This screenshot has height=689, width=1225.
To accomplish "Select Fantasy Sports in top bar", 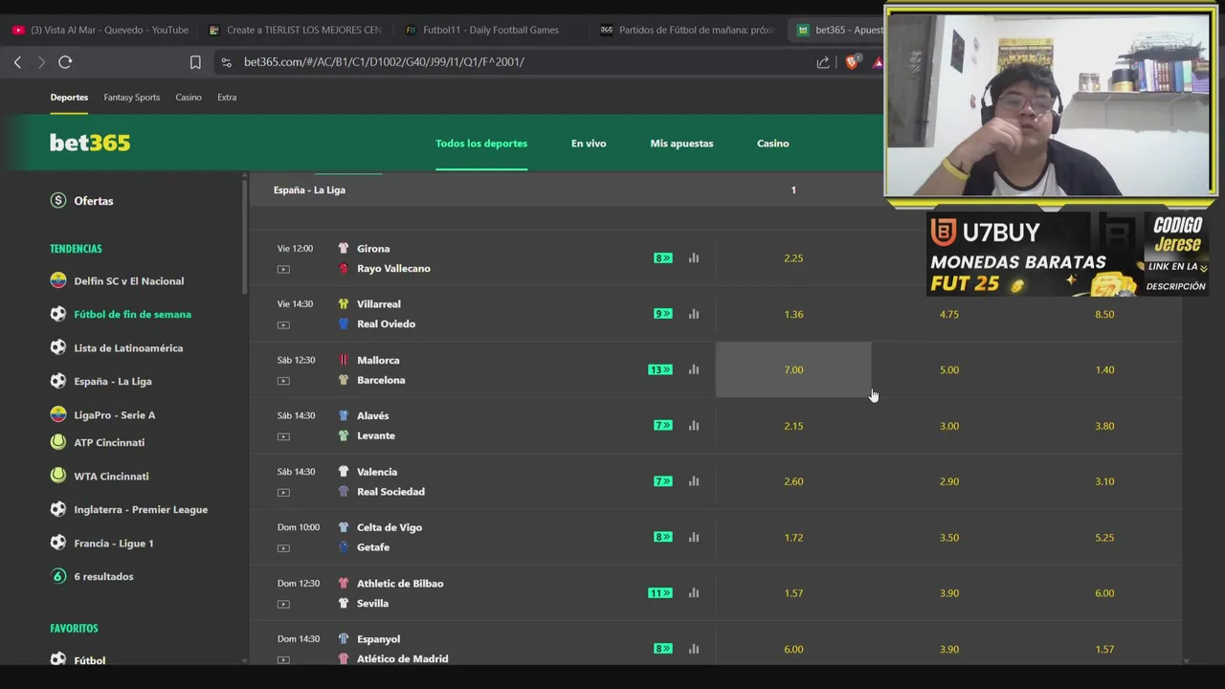I will click(x=132, y=98).
